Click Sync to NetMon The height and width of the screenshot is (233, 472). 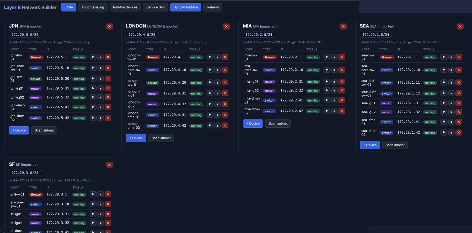coord(186,7)
